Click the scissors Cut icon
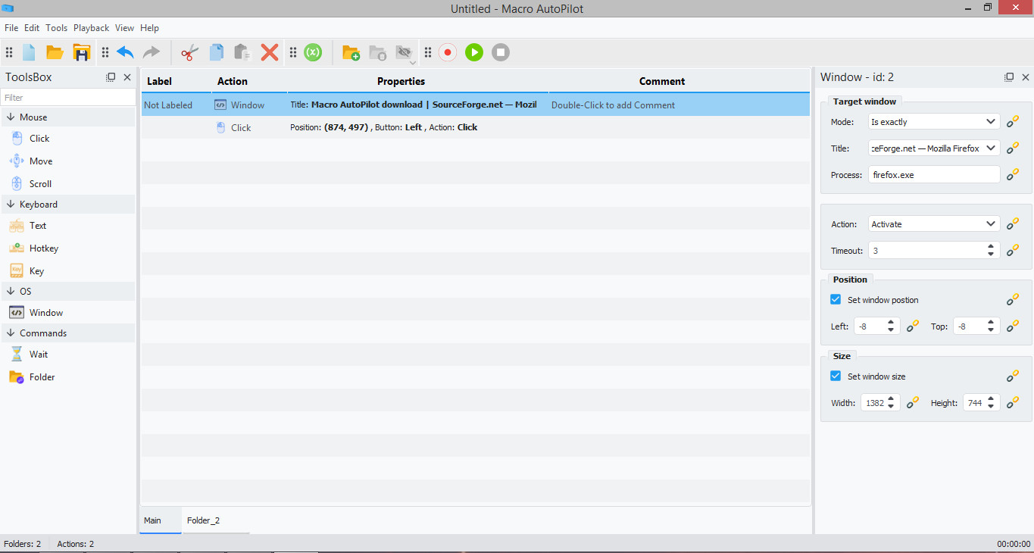The image size is (1034, 553). point(190,52)
